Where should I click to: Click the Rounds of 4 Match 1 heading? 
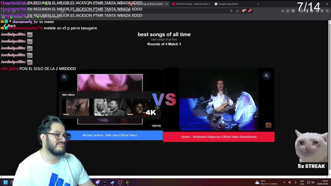pos(164,44)
